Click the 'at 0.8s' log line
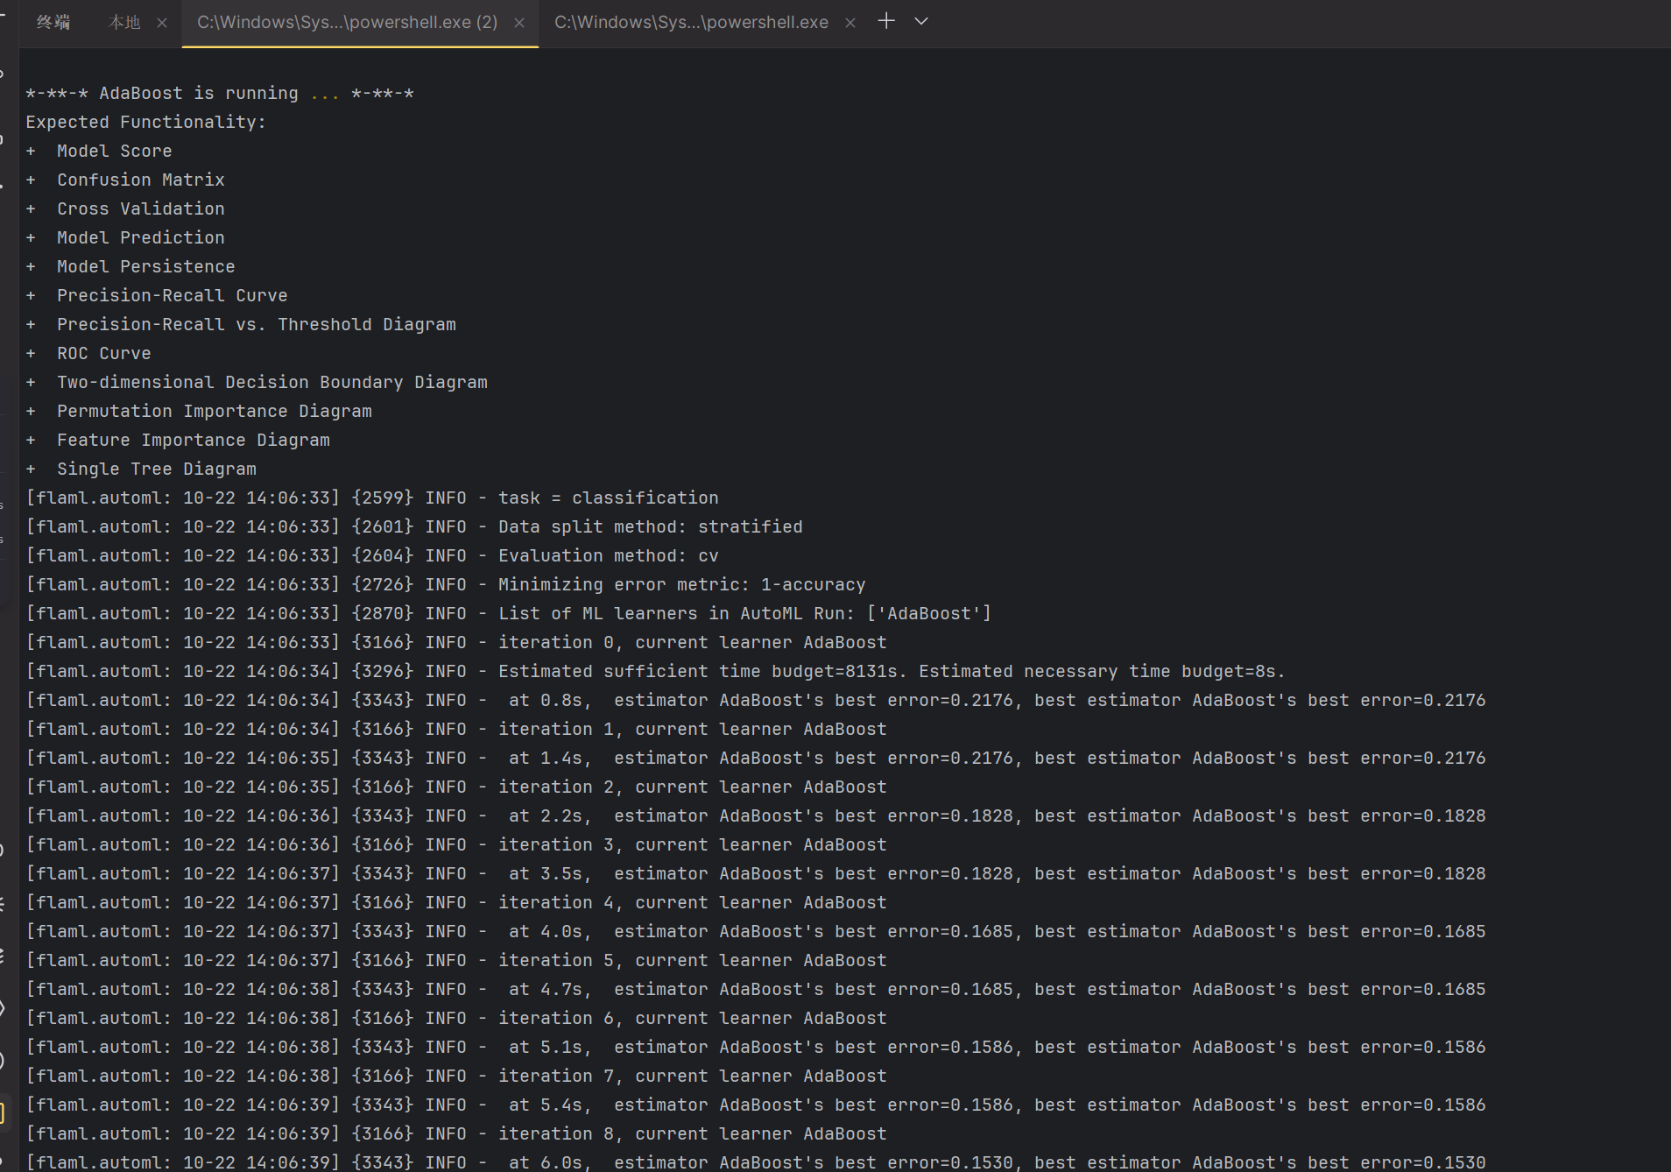 click(756, 700)
